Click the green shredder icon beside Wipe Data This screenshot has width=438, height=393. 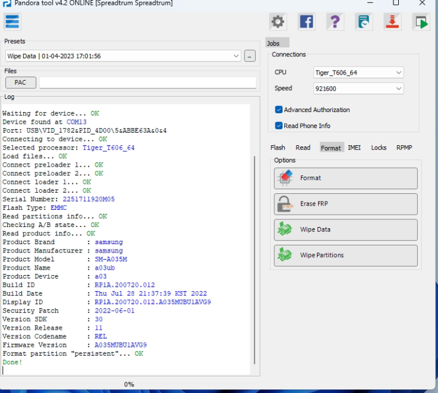coord(285,229)
